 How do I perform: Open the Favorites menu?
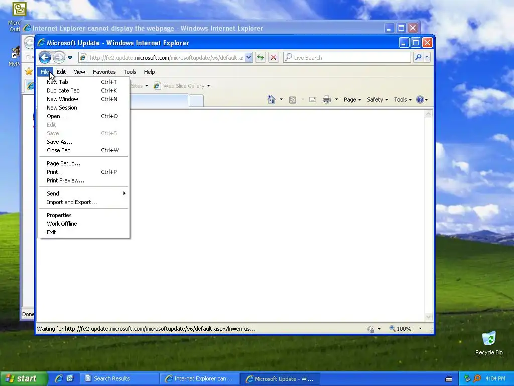pyautogui.click(x=104, y=72)
